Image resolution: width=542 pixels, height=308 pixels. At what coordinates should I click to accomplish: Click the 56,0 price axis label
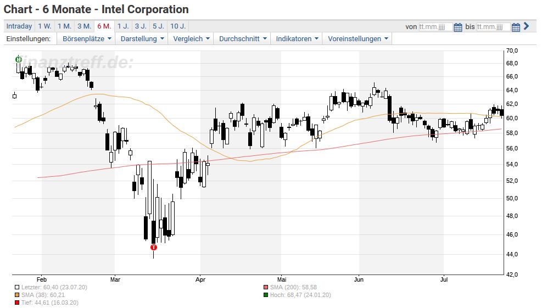512,148
